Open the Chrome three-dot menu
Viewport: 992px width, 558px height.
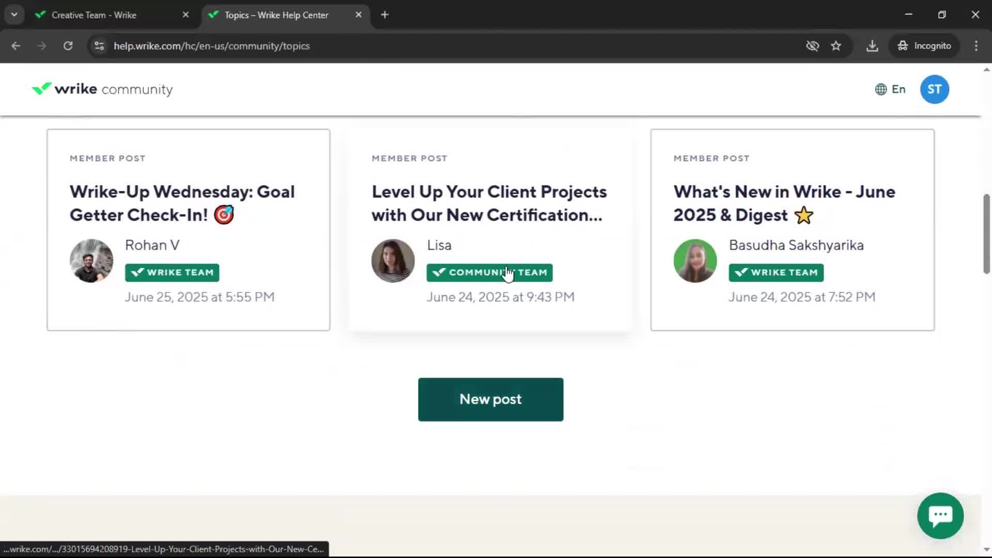click(x=976, y=46)
